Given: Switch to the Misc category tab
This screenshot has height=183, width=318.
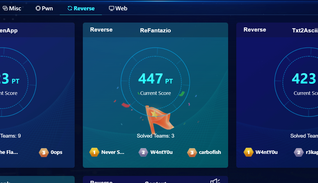Looking at the screenshot, I should [x=12, y=8].
